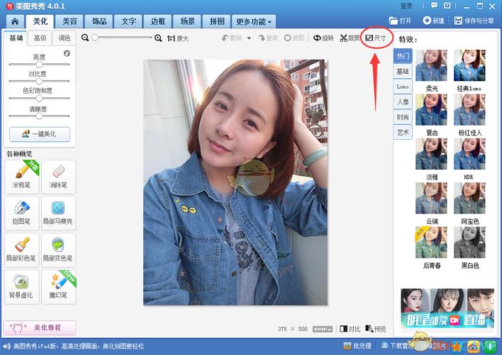This screenshot has width=502, height=355.
Task: Click the 尺寸 resize icon
Action: (376, 38)
